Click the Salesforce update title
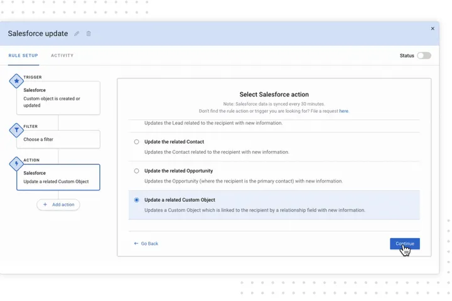The width and height of the screenshot is (452, 301). [38, 34]
